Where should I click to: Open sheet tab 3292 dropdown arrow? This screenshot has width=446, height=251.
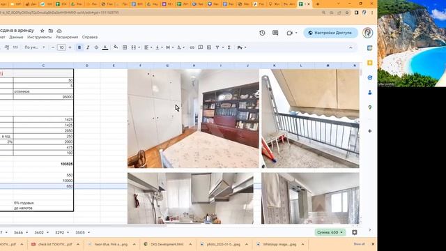[x=68, y=232]
